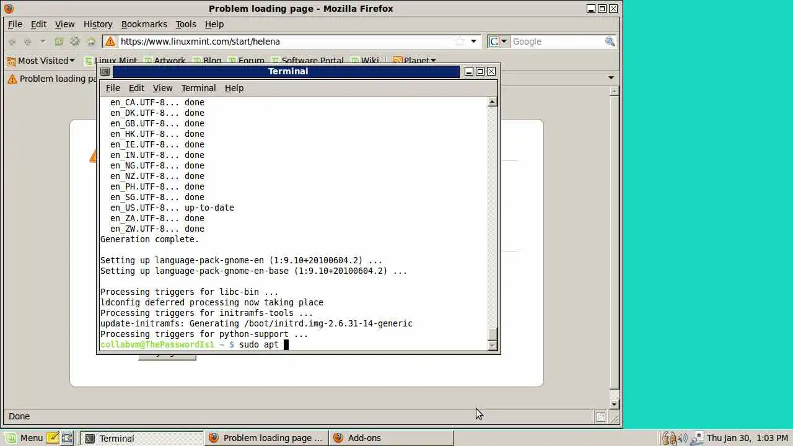Image resolution: width=793 pixels, height=446 pixels.
Task: Open the Software Portal bookmark
Action: [x=307, y=61]
